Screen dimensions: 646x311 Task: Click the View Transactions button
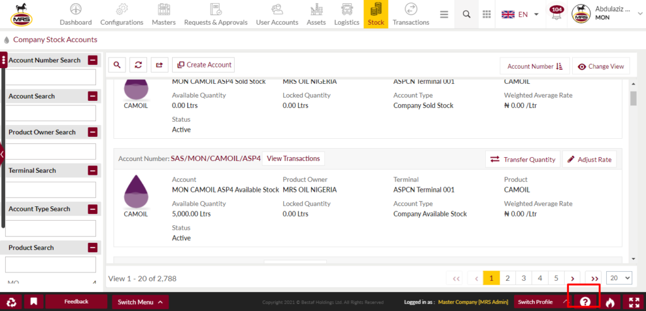coord(293,158)
